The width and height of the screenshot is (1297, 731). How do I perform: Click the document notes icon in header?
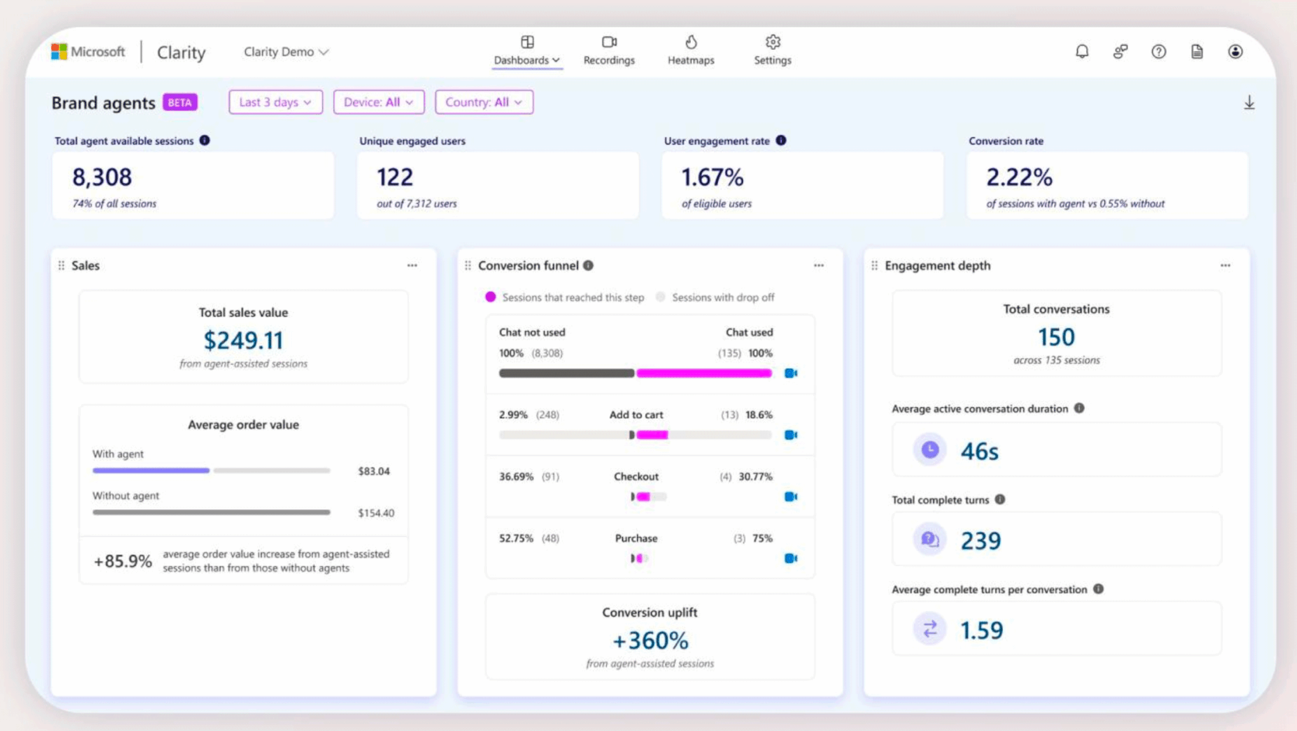pyautogui.click(x=1196, y=51)
